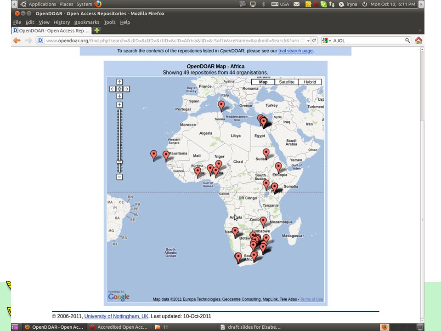Open the Firefox home page icon
This screenshot has width=441, height=331.
point(418,40)
